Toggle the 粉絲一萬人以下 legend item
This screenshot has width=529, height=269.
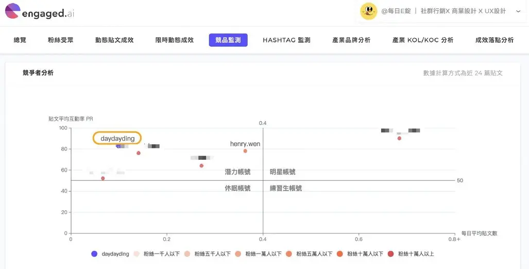coord(259,254)
